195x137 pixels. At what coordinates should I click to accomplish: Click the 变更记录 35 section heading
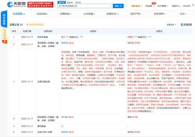pos(16,25)
